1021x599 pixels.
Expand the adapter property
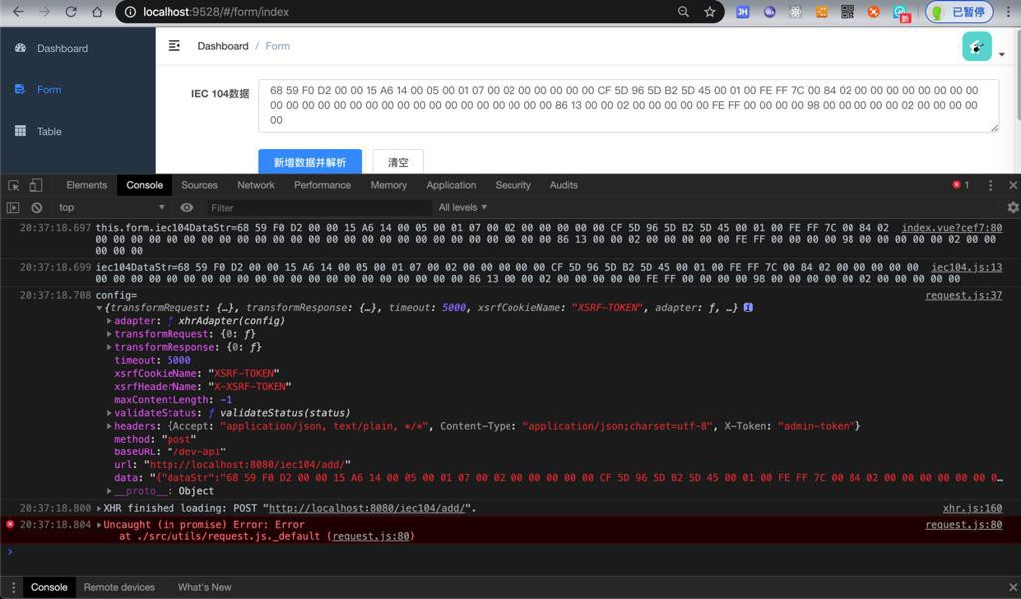[x=109, y=321]
